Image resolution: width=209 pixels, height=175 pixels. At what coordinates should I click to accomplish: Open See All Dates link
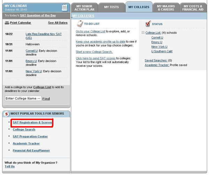[x=58, y=23]
